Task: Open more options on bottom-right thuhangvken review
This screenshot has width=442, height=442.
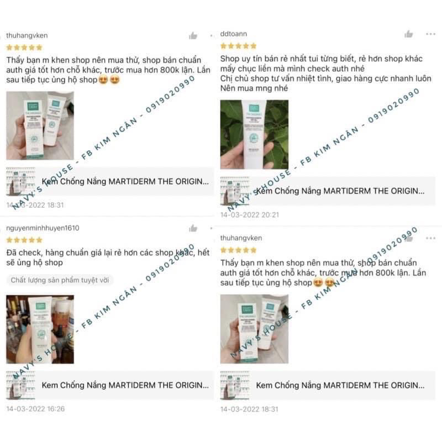Action: coord(430,238)
